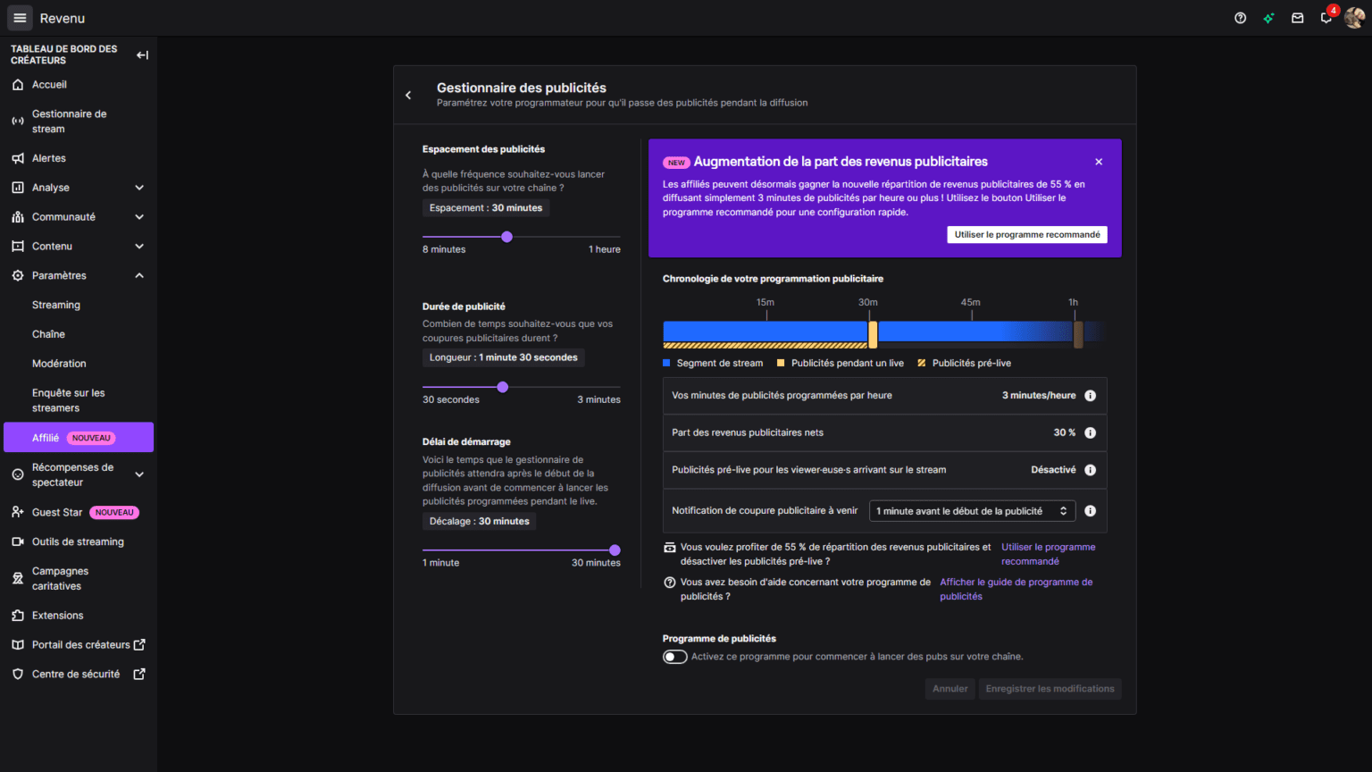The image size is (1372, 772).
Task: Collapse the creator dashboard sidebar
Action: click(142, 55)
